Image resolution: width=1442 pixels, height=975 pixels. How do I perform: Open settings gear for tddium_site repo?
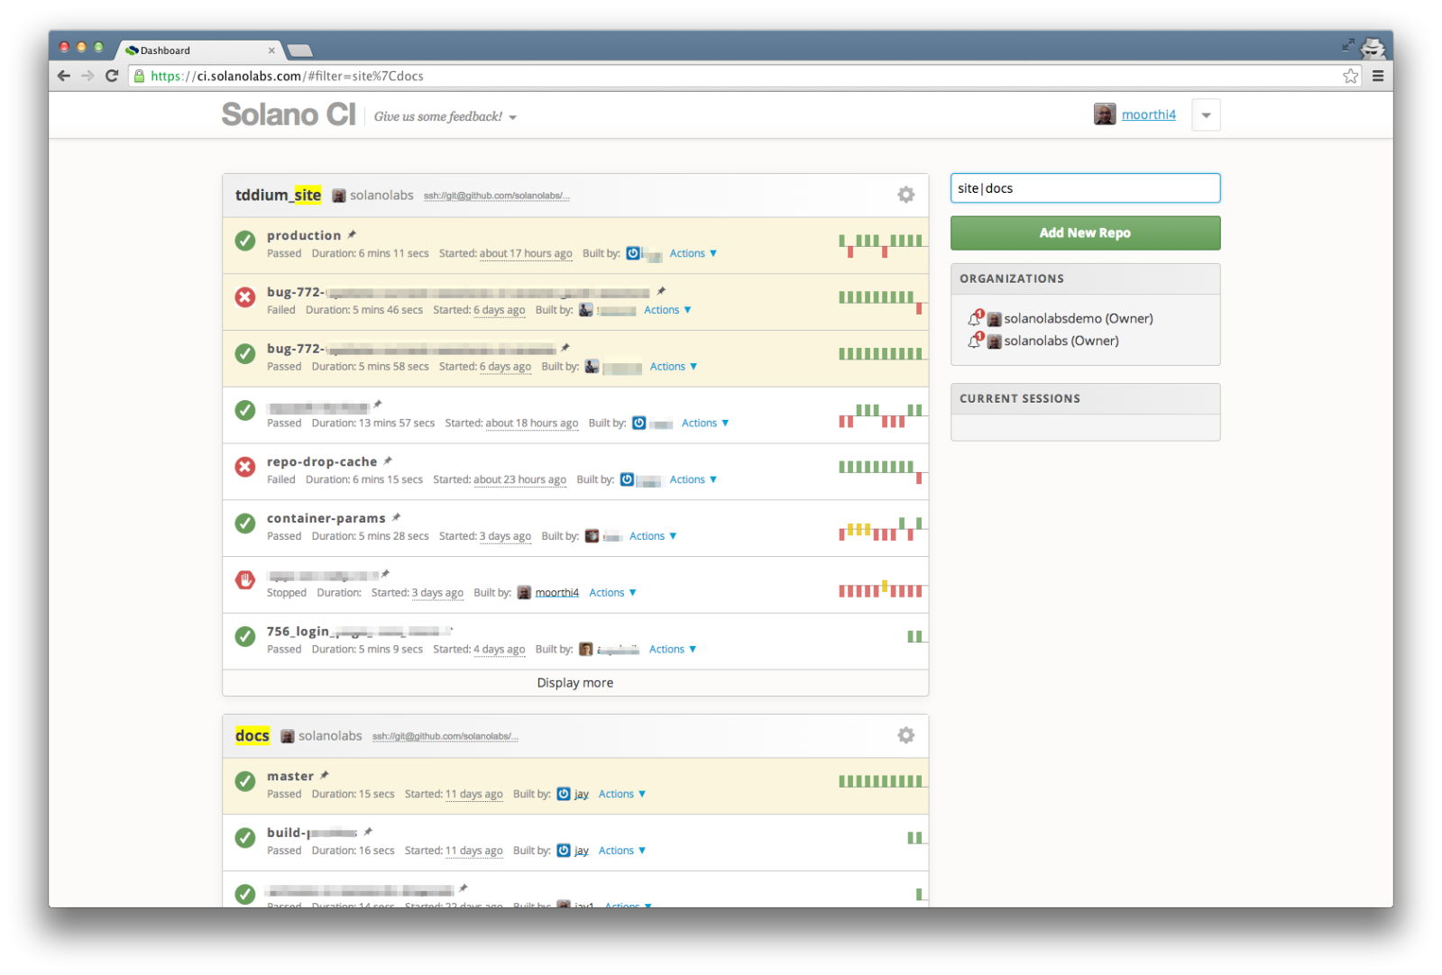click(905, 195)
